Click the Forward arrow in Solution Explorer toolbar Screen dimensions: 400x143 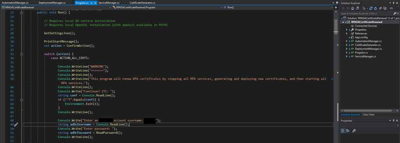348,8
